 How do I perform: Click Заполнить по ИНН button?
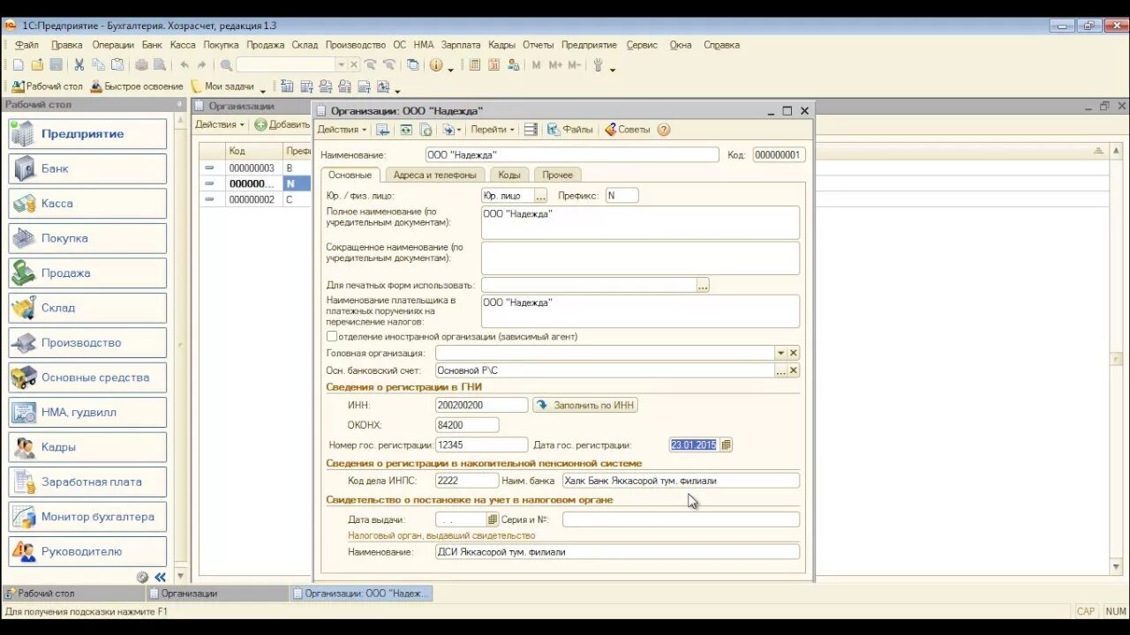tap(584, 406)
